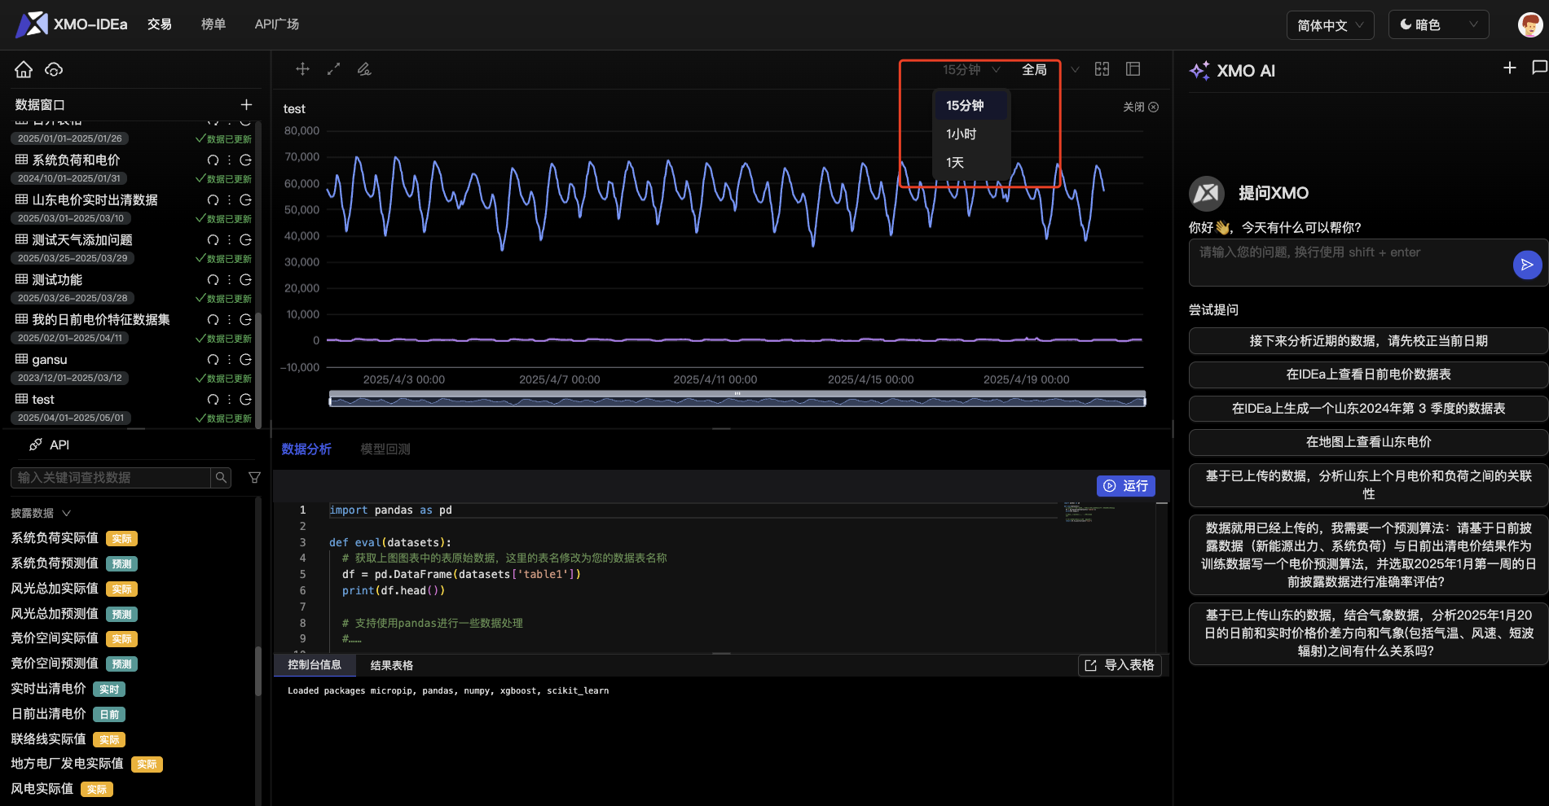Refresh the 系统负荷和电价 dataset
The height and width of the screenshot is (806, 1549).
(x=213, y=160)
